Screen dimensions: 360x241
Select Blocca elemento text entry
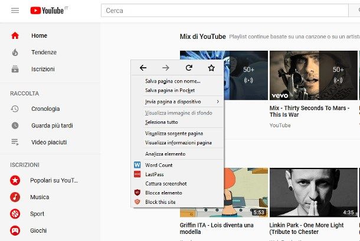pyautogui.click(x=163, y=193)
